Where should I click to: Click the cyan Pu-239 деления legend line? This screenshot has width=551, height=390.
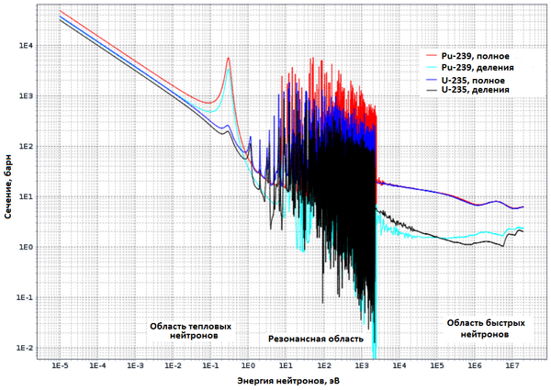point(431,68)
